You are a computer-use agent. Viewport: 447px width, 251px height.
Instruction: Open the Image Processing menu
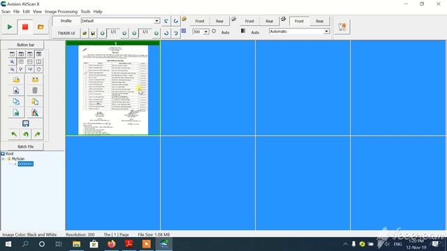61,12
